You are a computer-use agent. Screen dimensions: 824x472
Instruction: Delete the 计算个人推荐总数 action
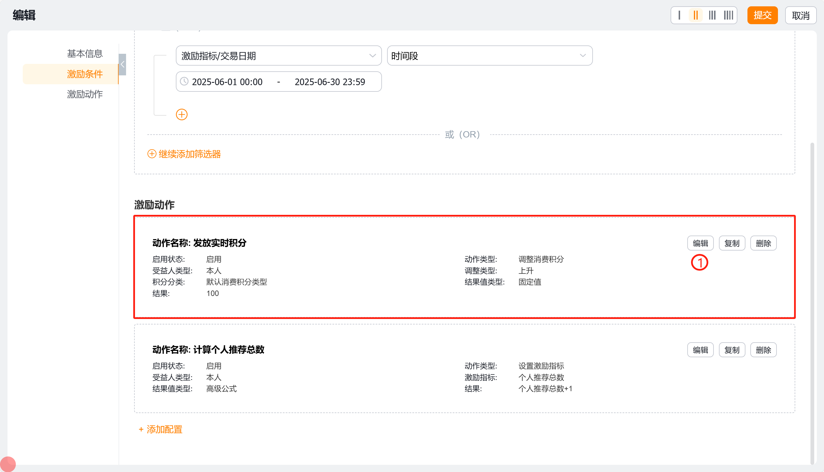coord(763,350)
